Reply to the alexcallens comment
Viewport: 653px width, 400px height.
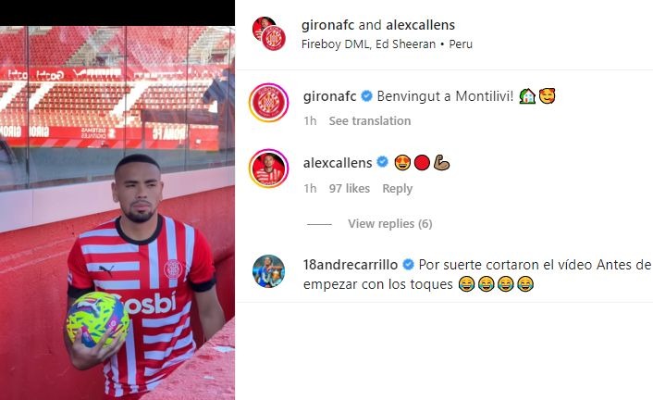point(398,189)
